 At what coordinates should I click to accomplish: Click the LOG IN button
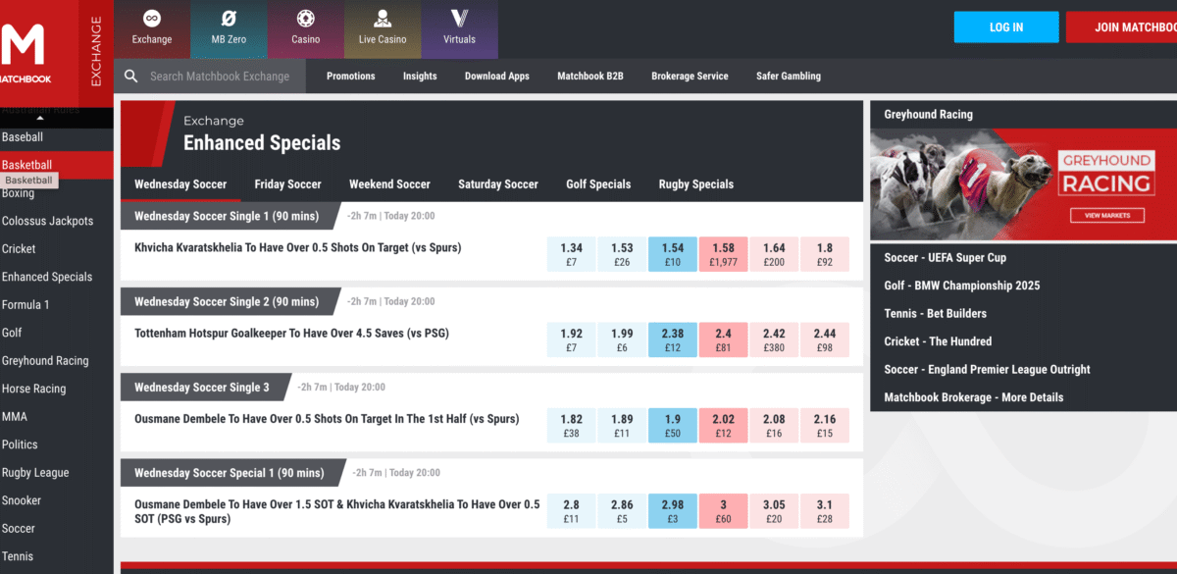pos(1005,27)
